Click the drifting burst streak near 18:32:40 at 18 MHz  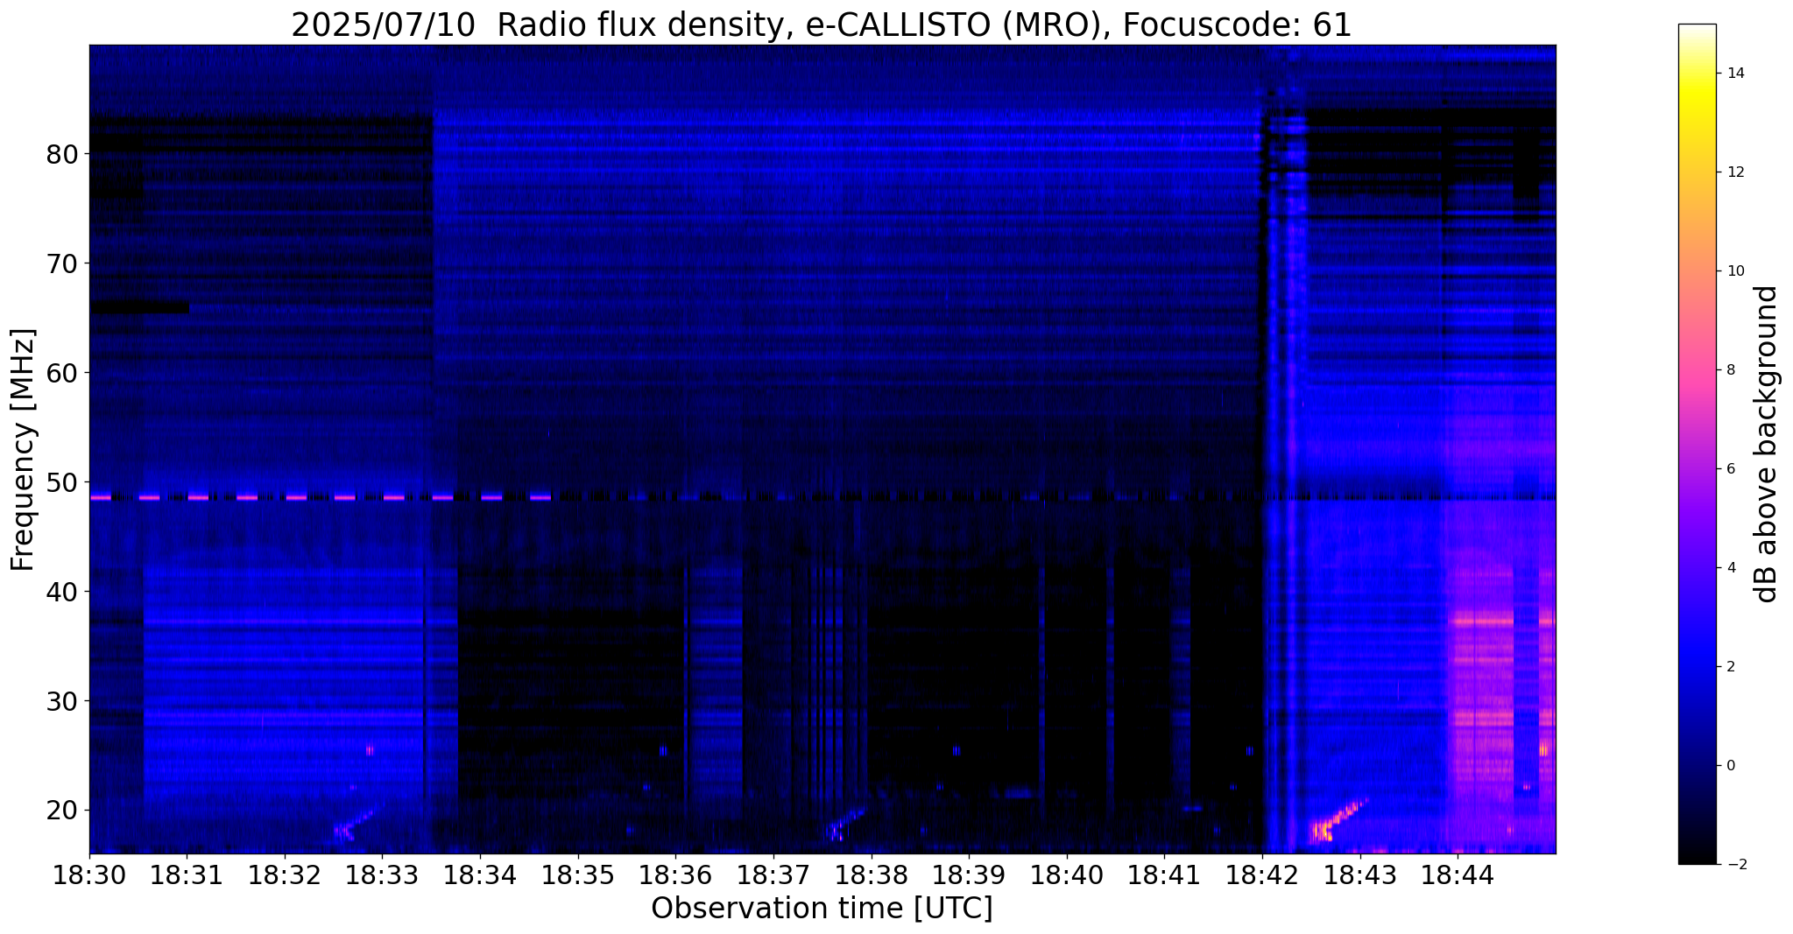pos(353,825)
